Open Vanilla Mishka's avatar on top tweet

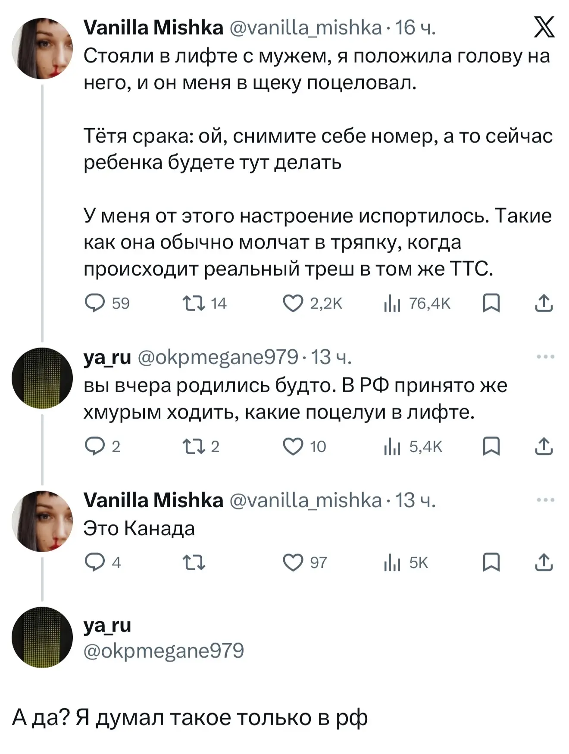pyautogui.click(x=42, y=48)
